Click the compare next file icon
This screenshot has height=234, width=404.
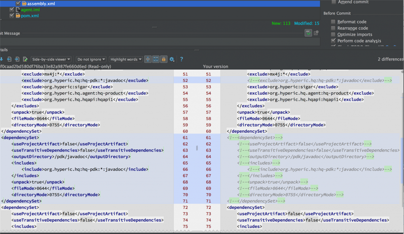[17, 59]
